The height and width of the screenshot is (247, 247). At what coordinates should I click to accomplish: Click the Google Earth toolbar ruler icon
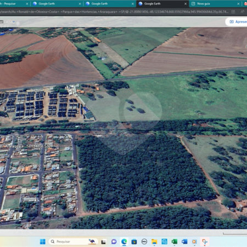[2, 21]
